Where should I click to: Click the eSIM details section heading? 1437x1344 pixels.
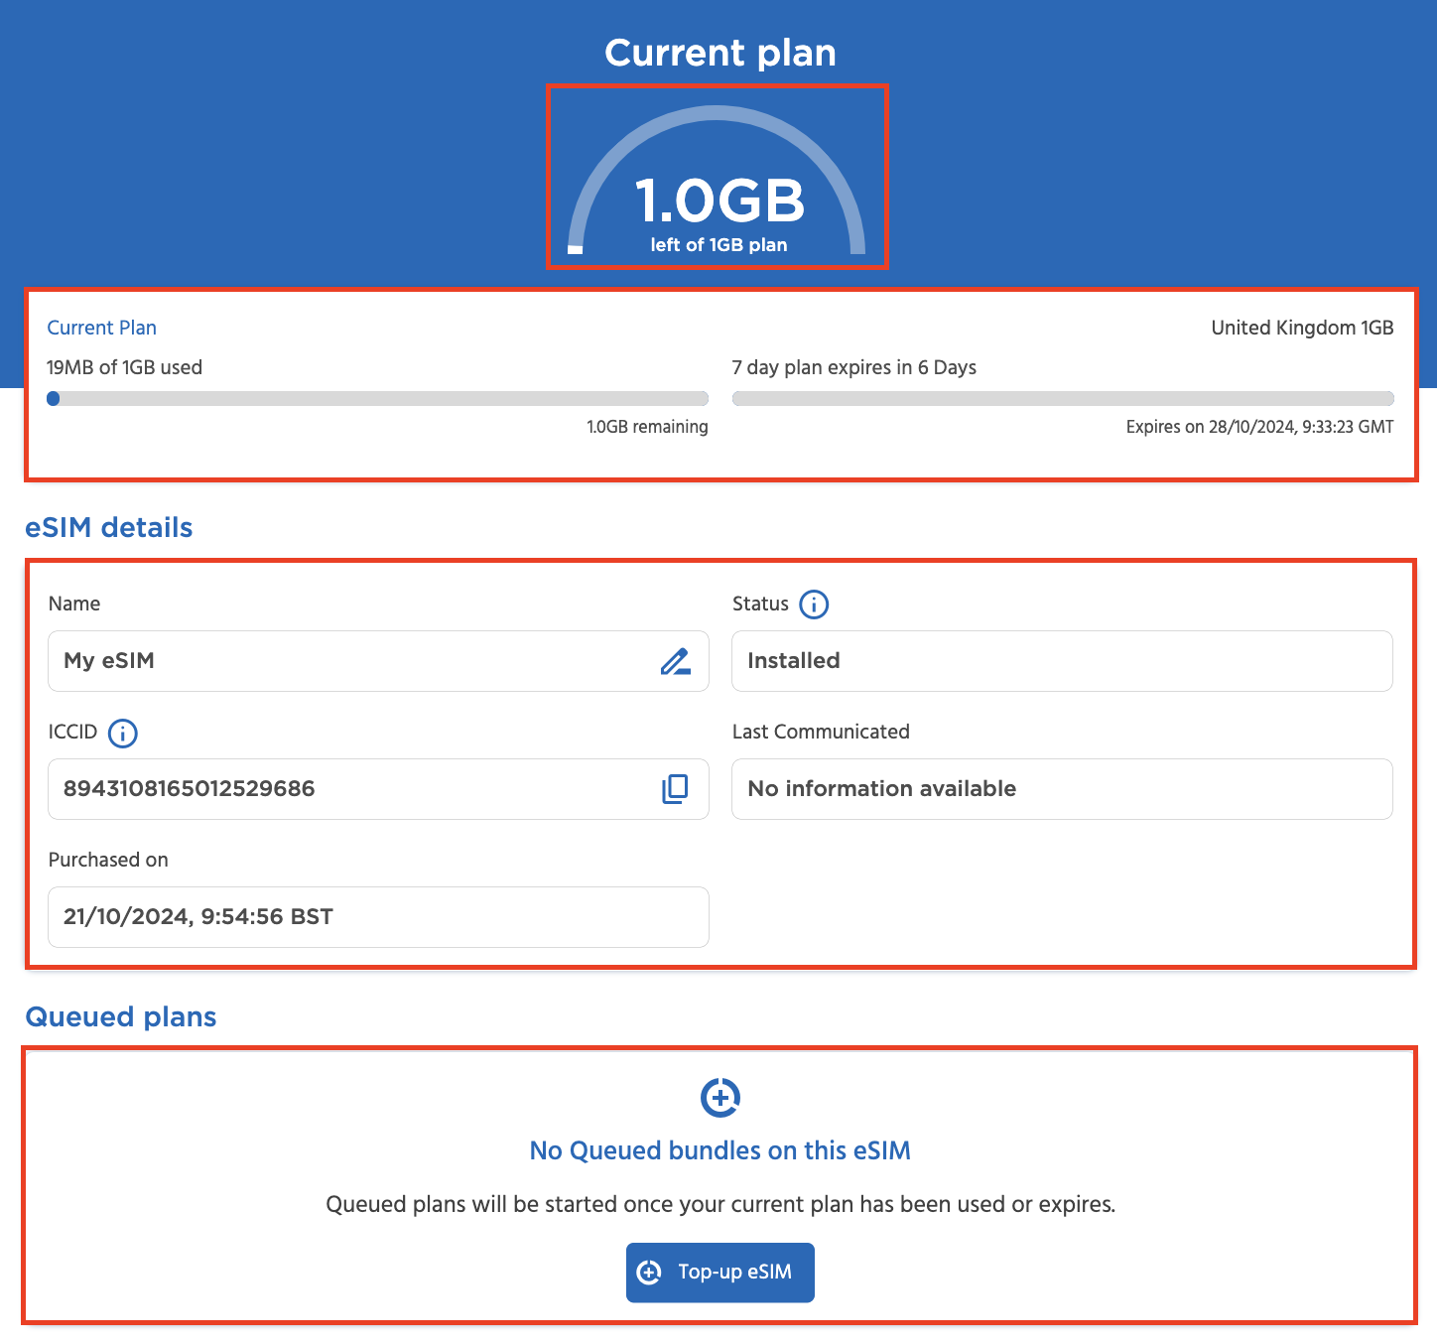coord(109,527)
